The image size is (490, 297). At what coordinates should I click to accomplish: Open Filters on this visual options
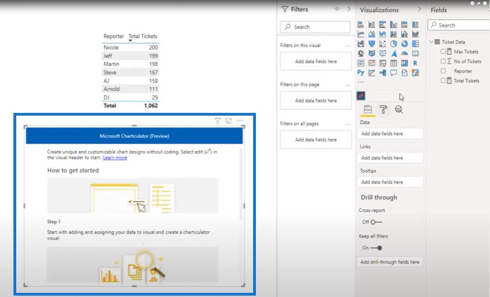click(348, 46)
